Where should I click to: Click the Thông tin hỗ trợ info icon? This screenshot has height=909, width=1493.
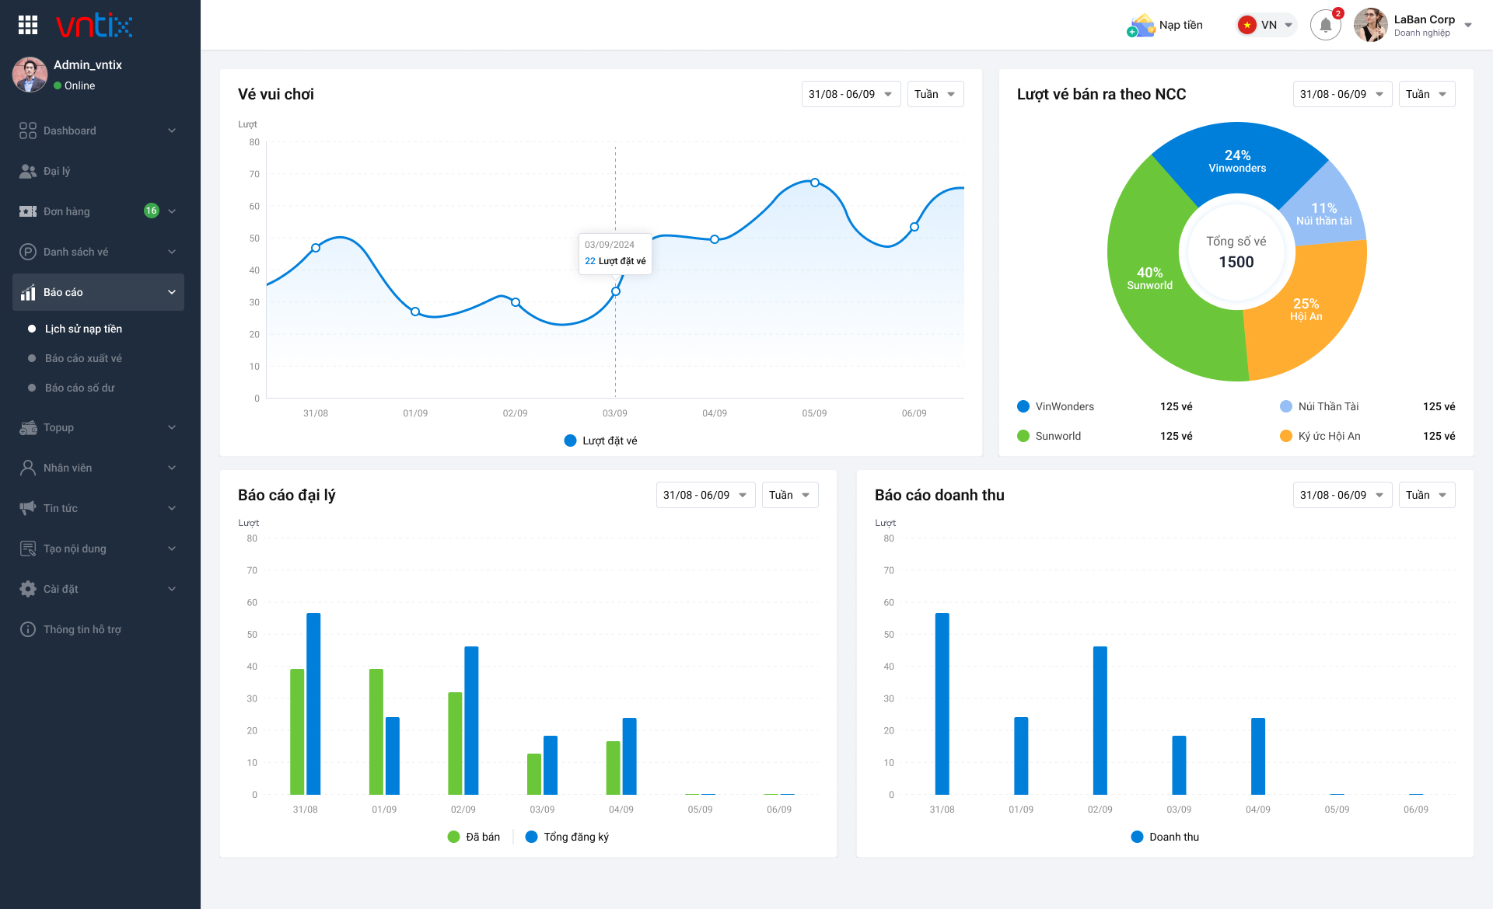pyautogui.click(x=28, y=629)
